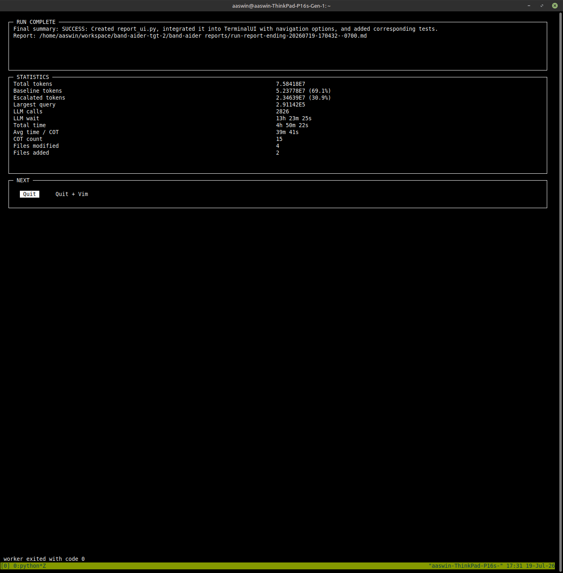Click the 4h 50m 22s total time value
The height and width of the screenshot is (573, 563).
point(292,125)
